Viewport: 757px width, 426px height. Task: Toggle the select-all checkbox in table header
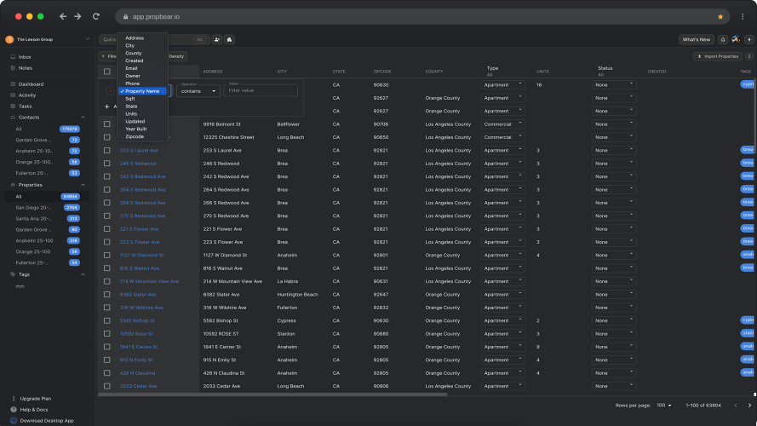coord(106,72)
